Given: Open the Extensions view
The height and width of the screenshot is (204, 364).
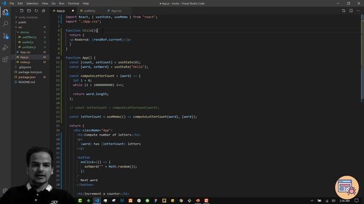Looking at the screenshot, I should pyautogui.click(x=5, y=59).
